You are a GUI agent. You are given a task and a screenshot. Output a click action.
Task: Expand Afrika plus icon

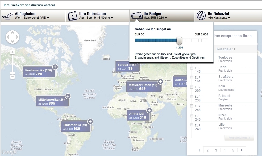pos(149,110)
